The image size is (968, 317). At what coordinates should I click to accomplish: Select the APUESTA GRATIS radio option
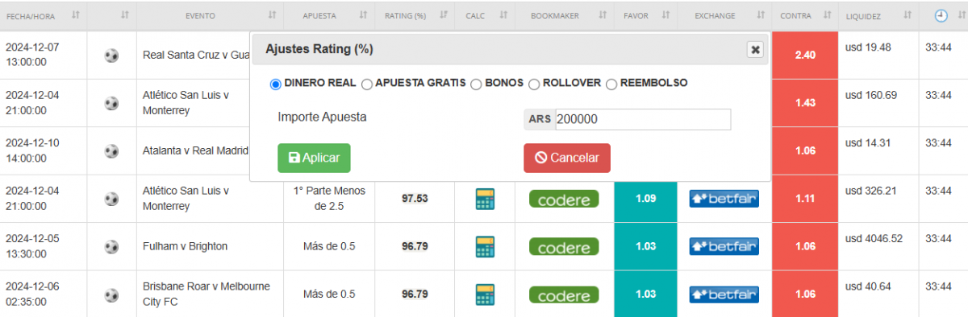click(x=367, y=84)
